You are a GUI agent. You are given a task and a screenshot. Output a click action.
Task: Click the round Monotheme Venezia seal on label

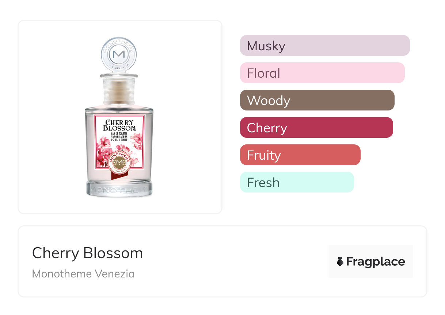120,162
